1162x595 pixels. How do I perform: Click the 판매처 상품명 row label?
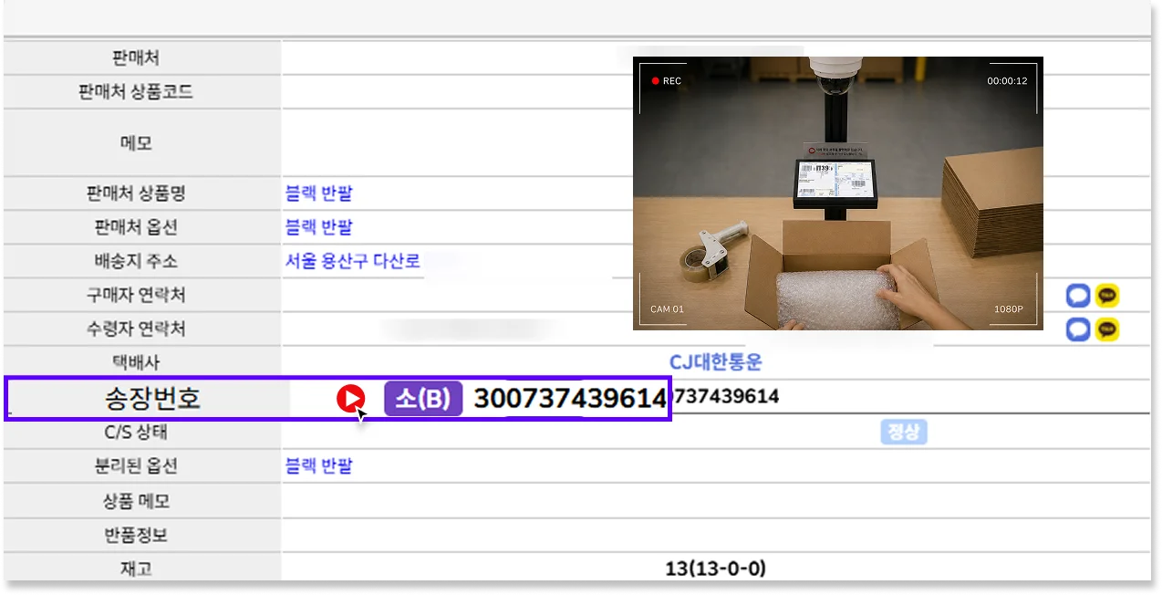tap(135, 193)
